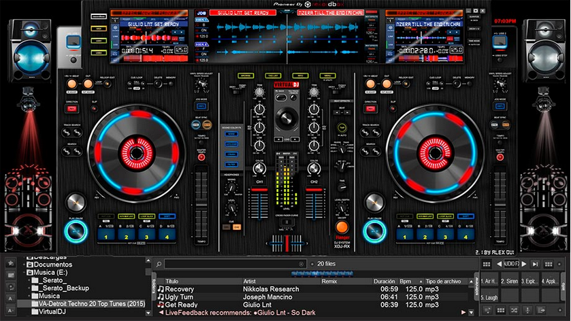Click right deck Loop Out orange button
571x321 pixels.
(387, 84)
